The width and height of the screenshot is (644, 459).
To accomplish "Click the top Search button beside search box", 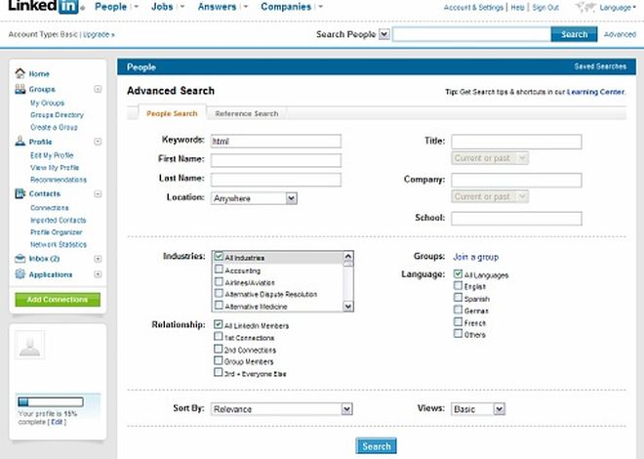I will pos(574,34).
